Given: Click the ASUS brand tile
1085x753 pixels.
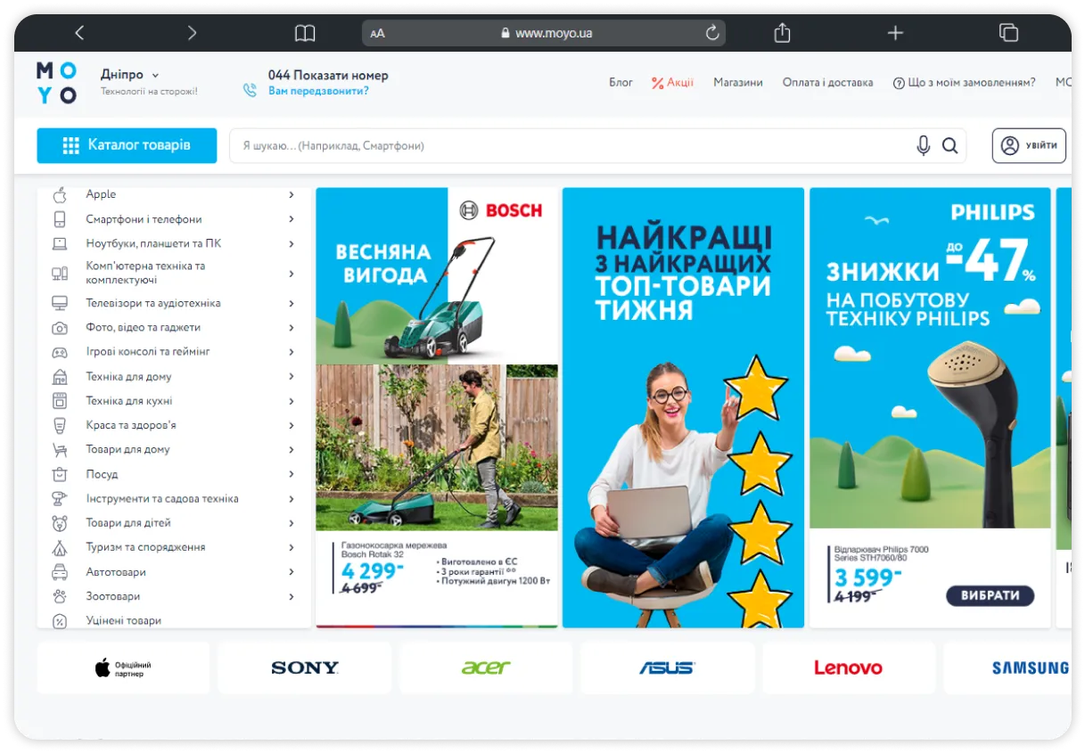Looking at the screenshot, I should pos(667,667).
